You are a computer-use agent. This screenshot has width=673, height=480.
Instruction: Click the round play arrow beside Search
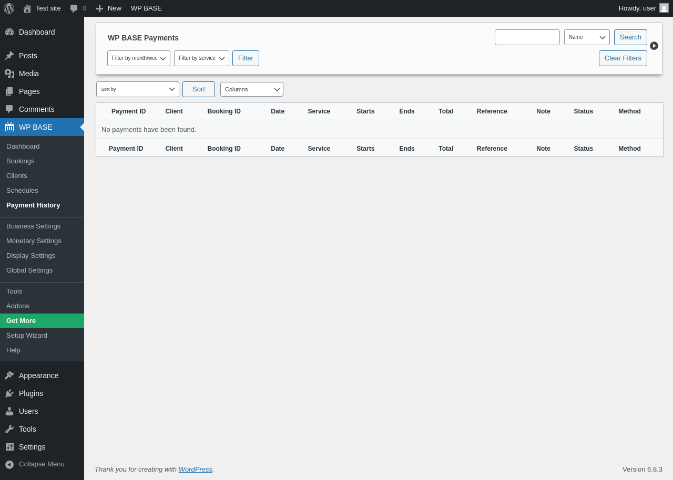(654, 46)
